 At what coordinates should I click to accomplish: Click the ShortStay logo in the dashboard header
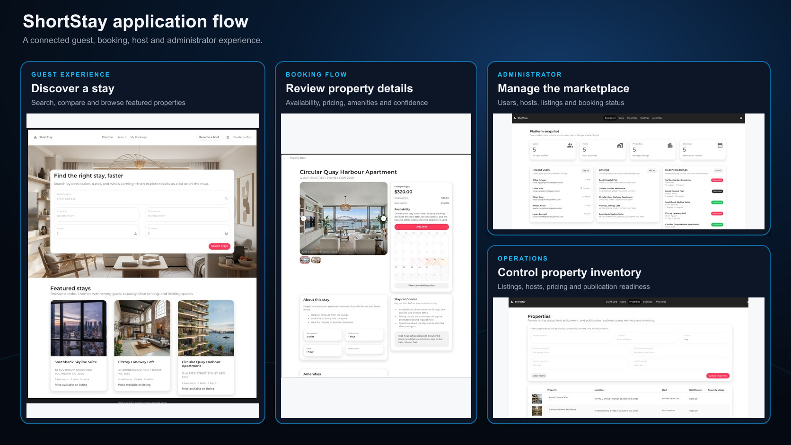521,118
